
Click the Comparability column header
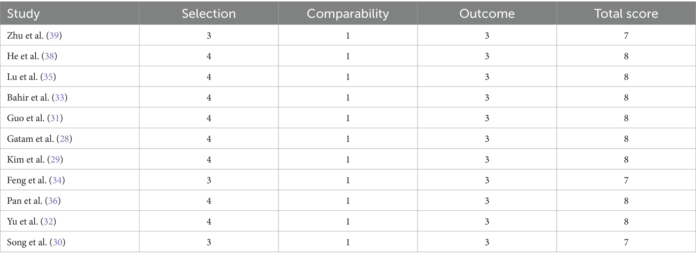click(348, 13)
